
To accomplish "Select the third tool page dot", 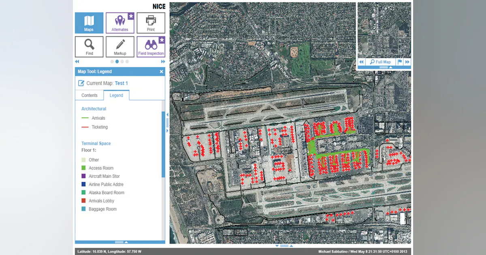I will [122, 62].
